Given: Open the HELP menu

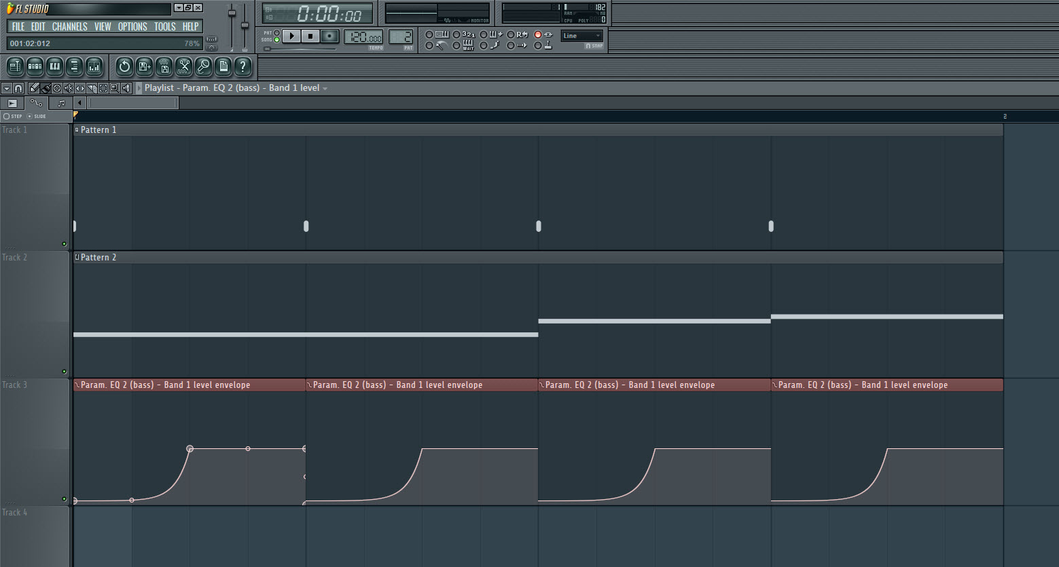Looking at the screenshot, I should 191,26.
